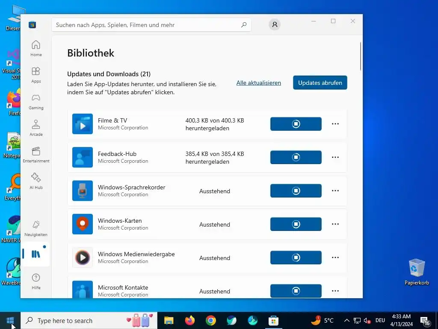Click the Filme & TV app icon
438x329 pixels.
coord(83,124)
